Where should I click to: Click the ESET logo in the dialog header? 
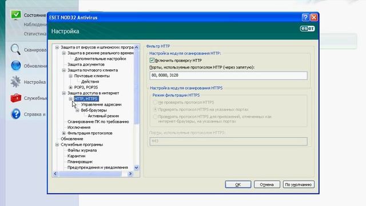[x=307, y=29]
